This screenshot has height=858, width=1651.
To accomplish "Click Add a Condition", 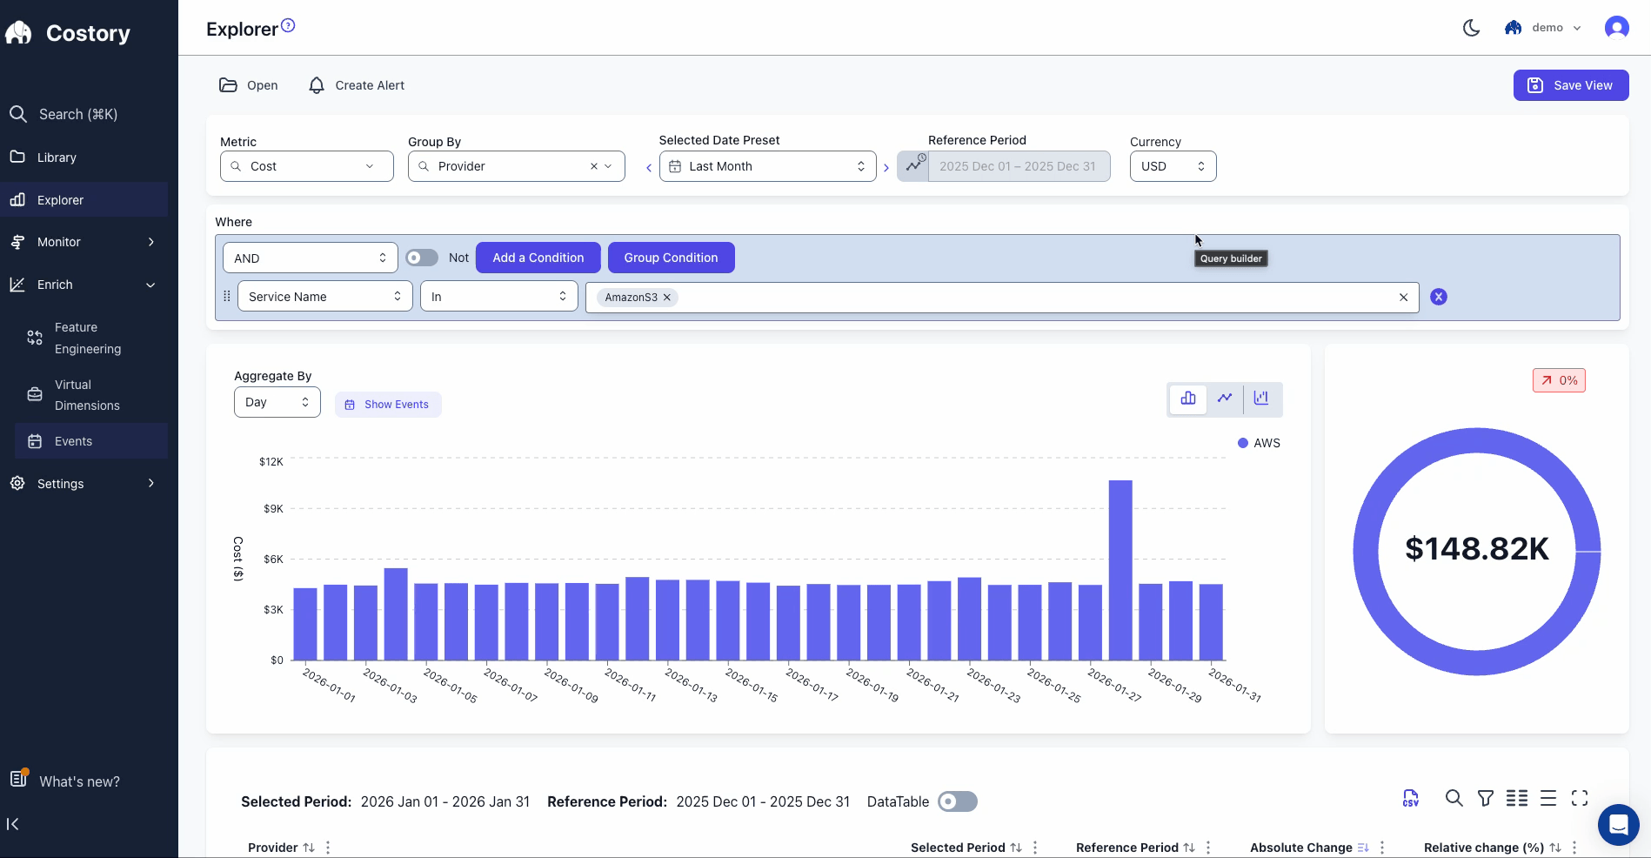I will click(x=538, y=258).
